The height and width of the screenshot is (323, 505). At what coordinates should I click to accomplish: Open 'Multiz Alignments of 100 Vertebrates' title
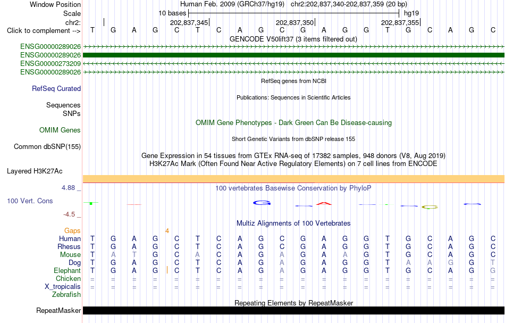pos(293,223)
